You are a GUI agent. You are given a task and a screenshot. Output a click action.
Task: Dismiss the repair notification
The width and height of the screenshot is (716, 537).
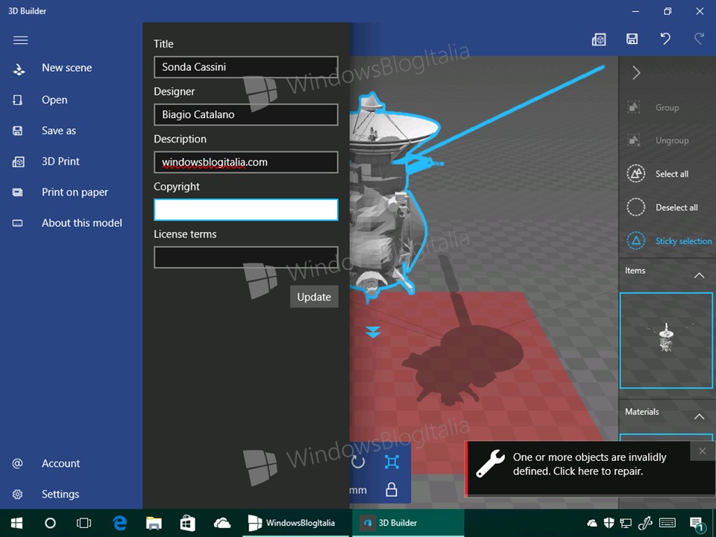click(703, 451)
